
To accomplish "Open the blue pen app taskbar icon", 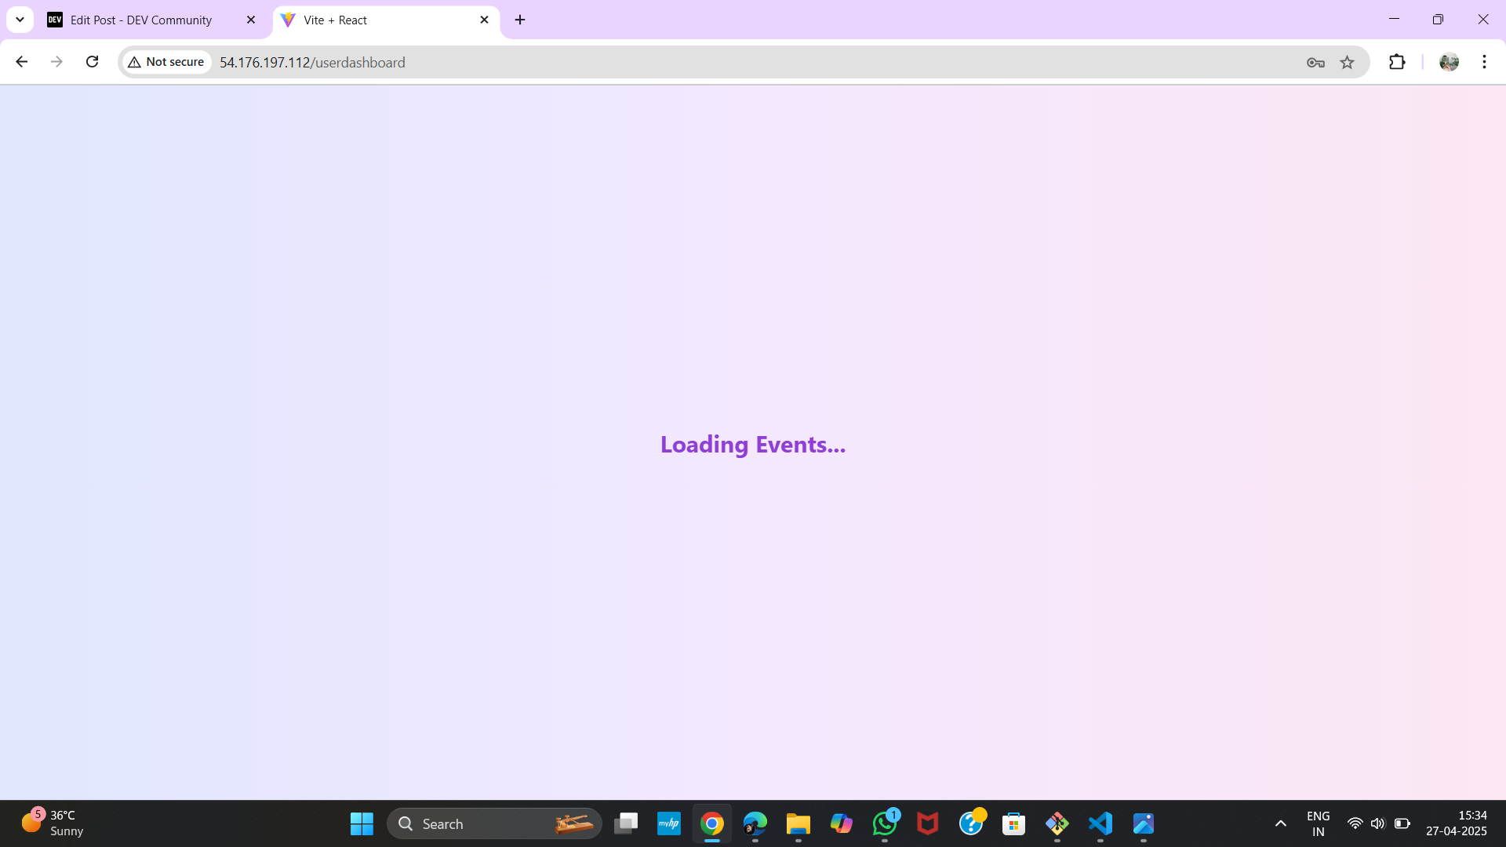I will 1144,823.
